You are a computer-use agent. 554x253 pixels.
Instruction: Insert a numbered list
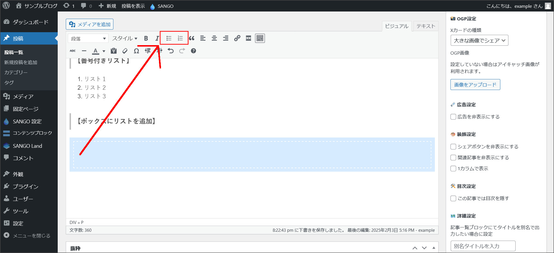[x=180, y=38]
